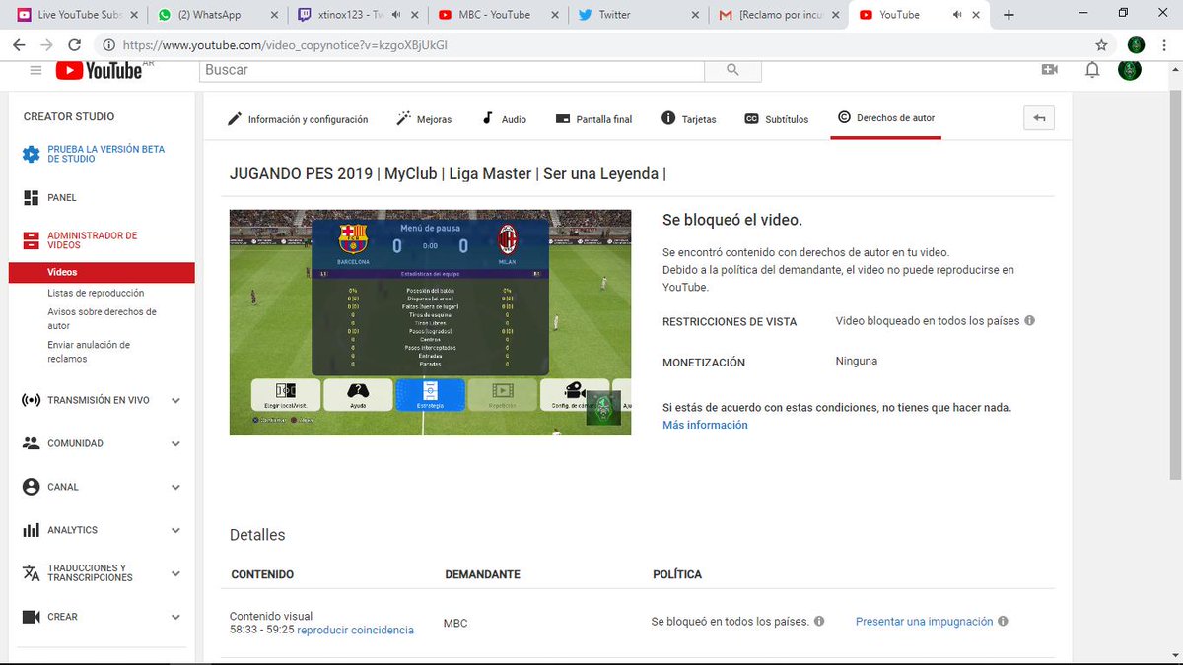Open the account avatar menu in YouTube

coord(1130,70)
